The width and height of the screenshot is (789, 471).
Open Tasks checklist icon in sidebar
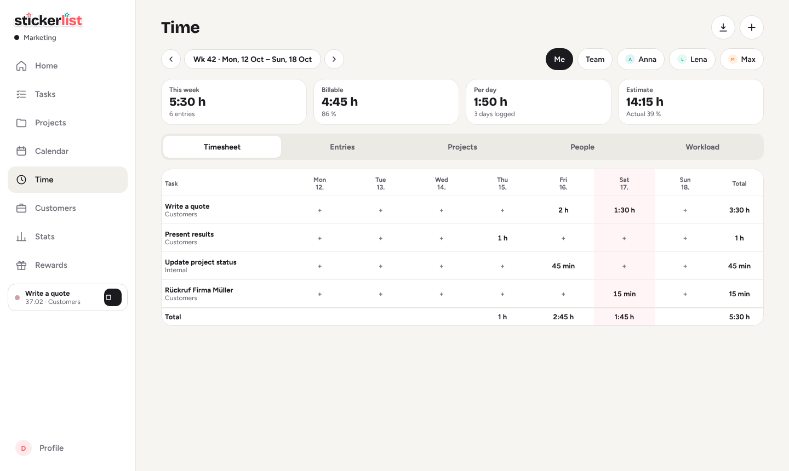21,94
